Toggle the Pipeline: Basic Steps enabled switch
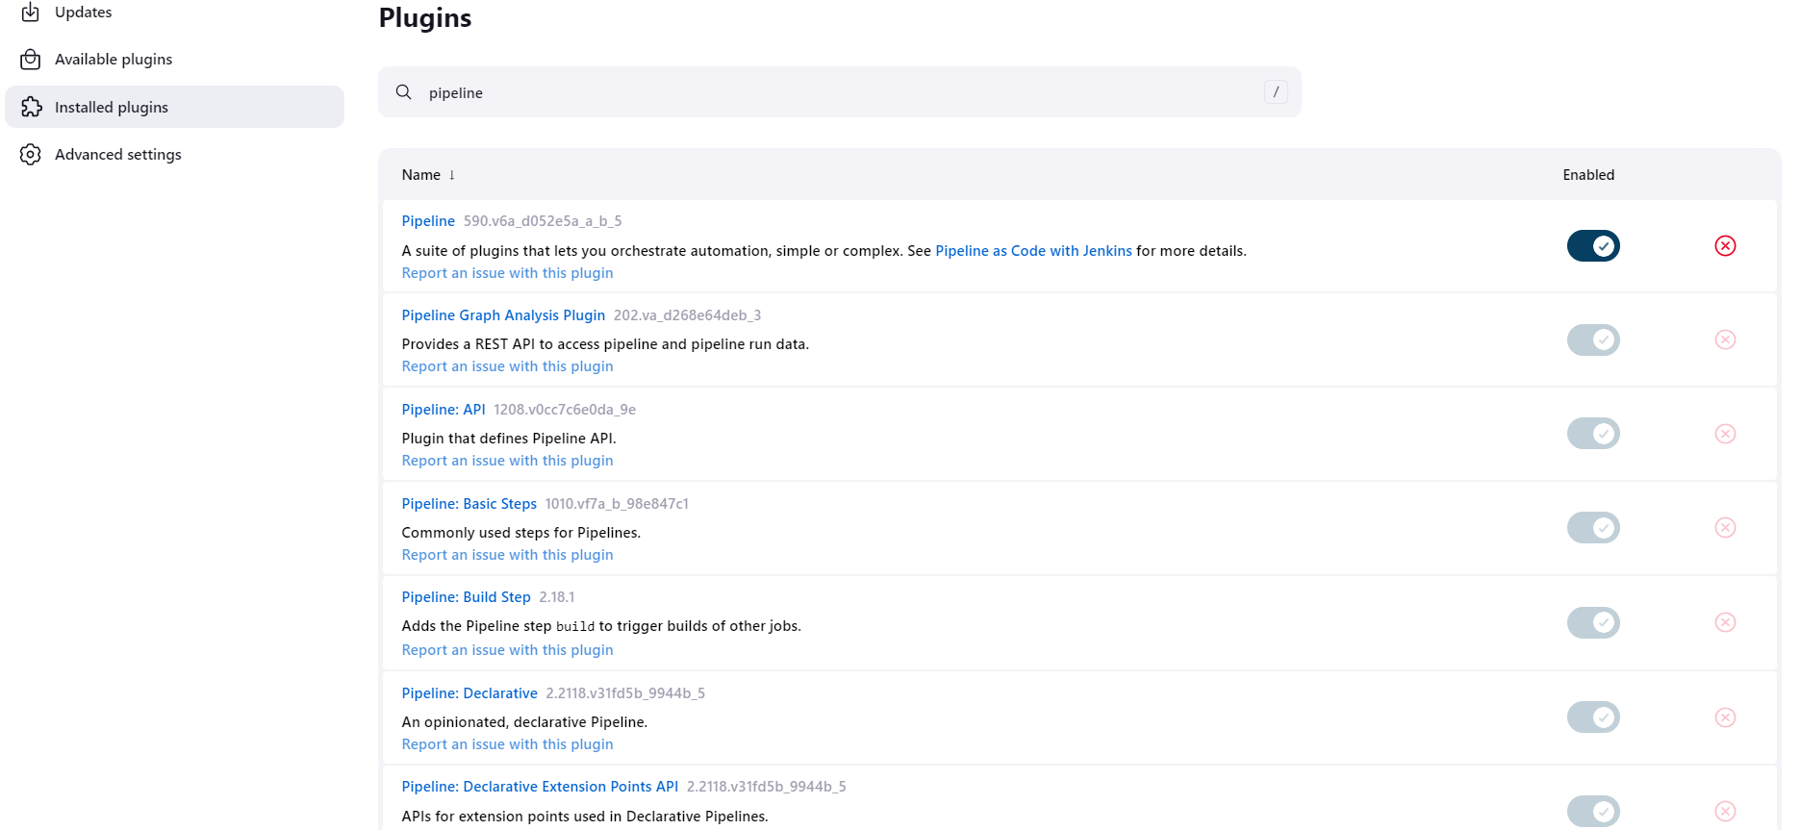The width and height of the screenshot is (1801, 830). click(x=1593, y=528)
